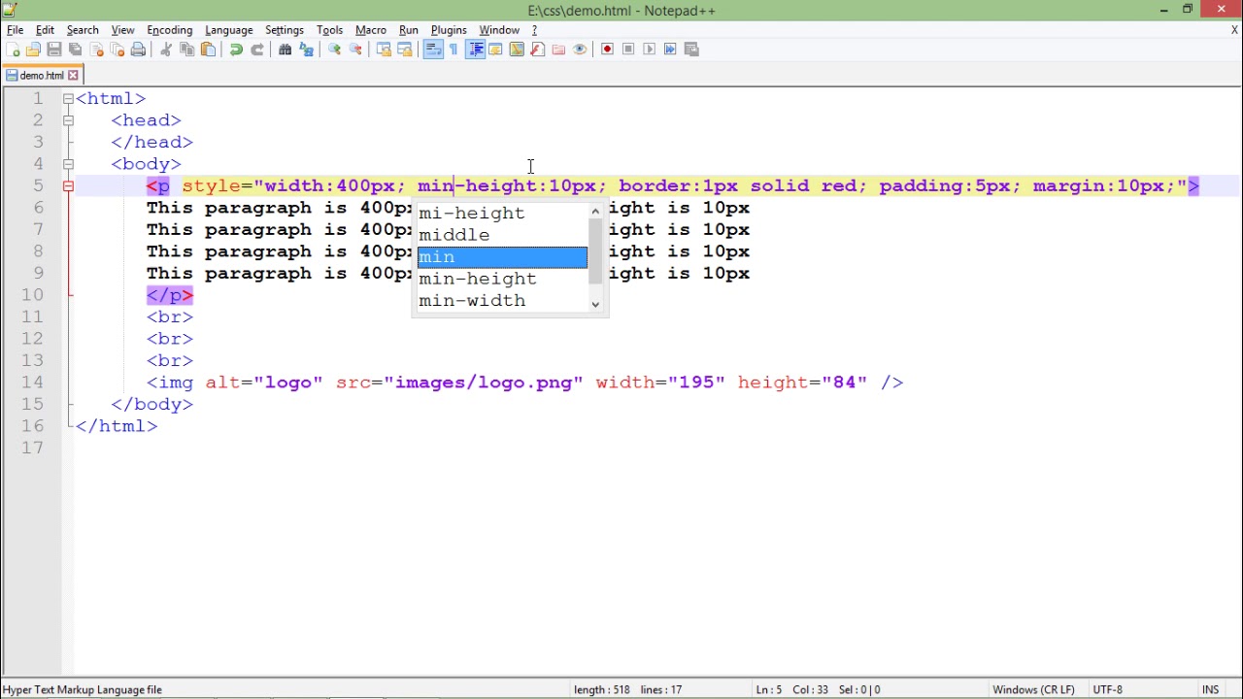Collapse the html fold marker on line 1
Image resolution: width=1243 pixels, height=699 pixels.
tap(68, 99)
